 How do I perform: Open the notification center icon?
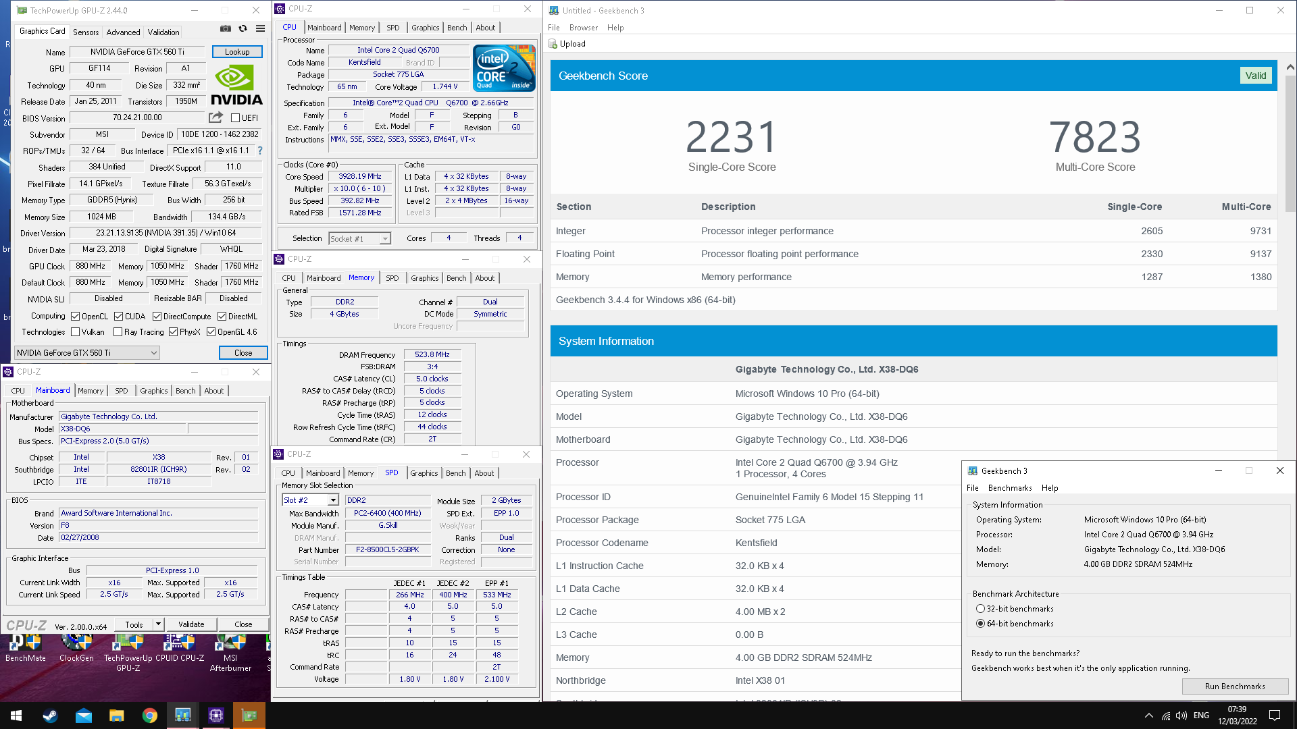(x=1275, y=715)
